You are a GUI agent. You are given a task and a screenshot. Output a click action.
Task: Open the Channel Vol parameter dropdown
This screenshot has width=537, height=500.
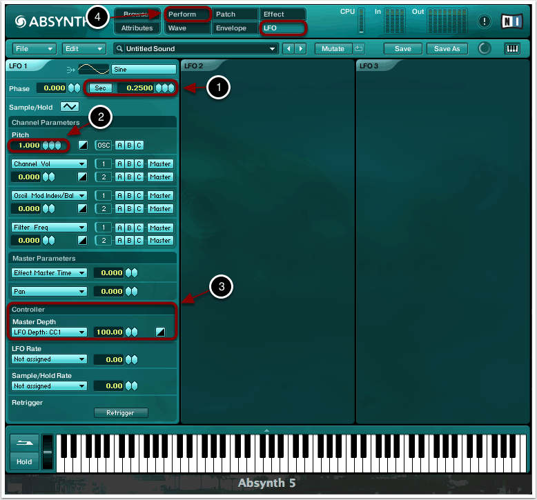pyautogui.click(x=49, y=164)
